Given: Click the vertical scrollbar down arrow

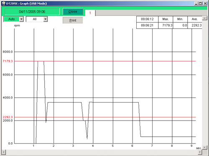Looking at the screenshot, I should coord(204,147).
